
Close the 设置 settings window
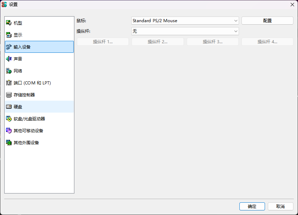292,5
